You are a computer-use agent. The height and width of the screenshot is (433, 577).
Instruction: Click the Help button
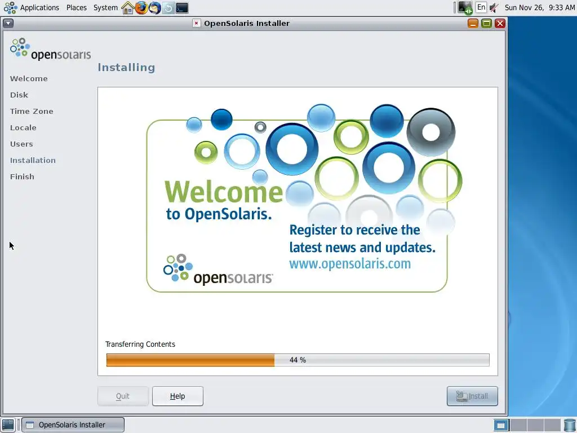pos(177,396)
